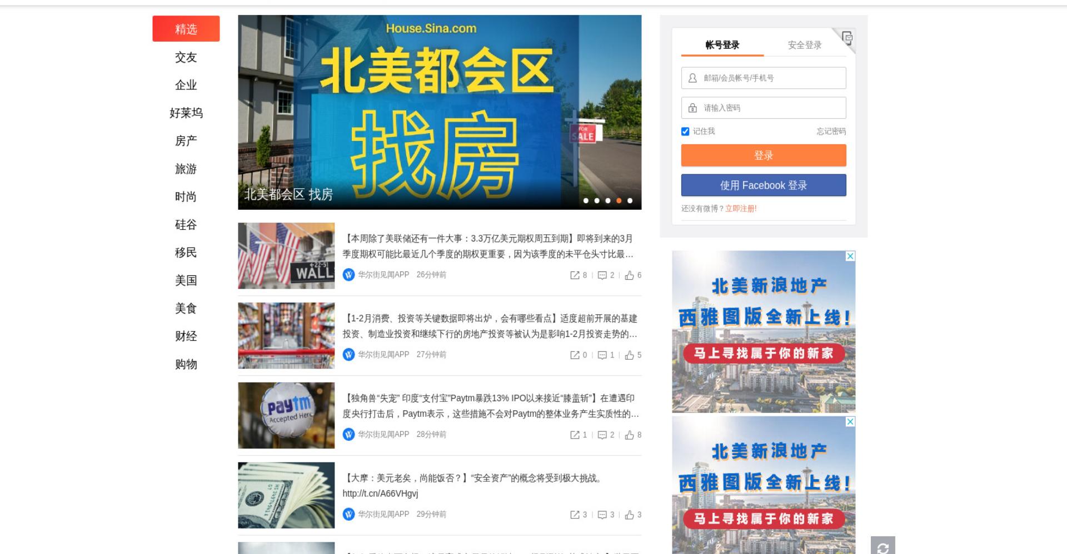Image resolution: width=1067 pixels, height=554 pixels.
Task: Switch to the 安全登录 tab
Action: click(805, 45)
